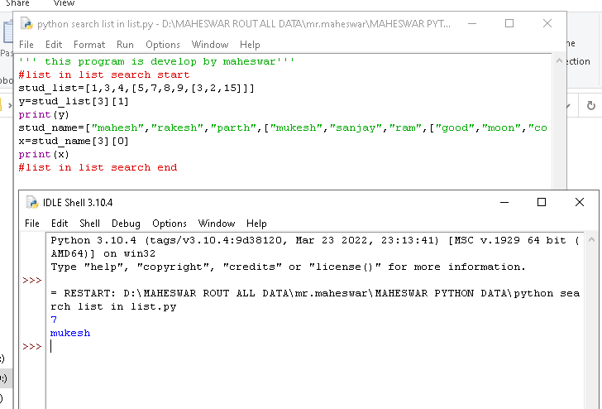Open editor's Options menu
Image resolution: width=602 pixels, height=409 pixels.
coord(163,45)
